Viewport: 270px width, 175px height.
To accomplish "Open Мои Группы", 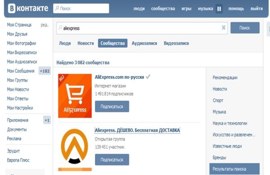I will point(17,80).
